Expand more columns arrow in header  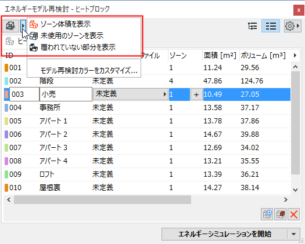295,56
